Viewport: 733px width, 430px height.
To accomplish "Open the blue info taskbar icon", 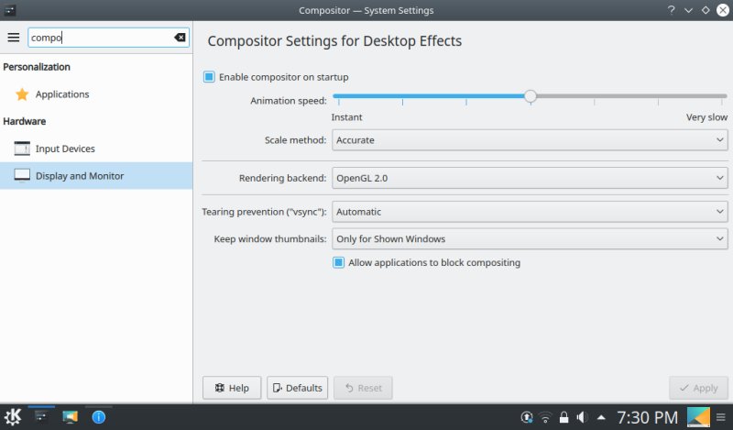I will pos(99,416).
